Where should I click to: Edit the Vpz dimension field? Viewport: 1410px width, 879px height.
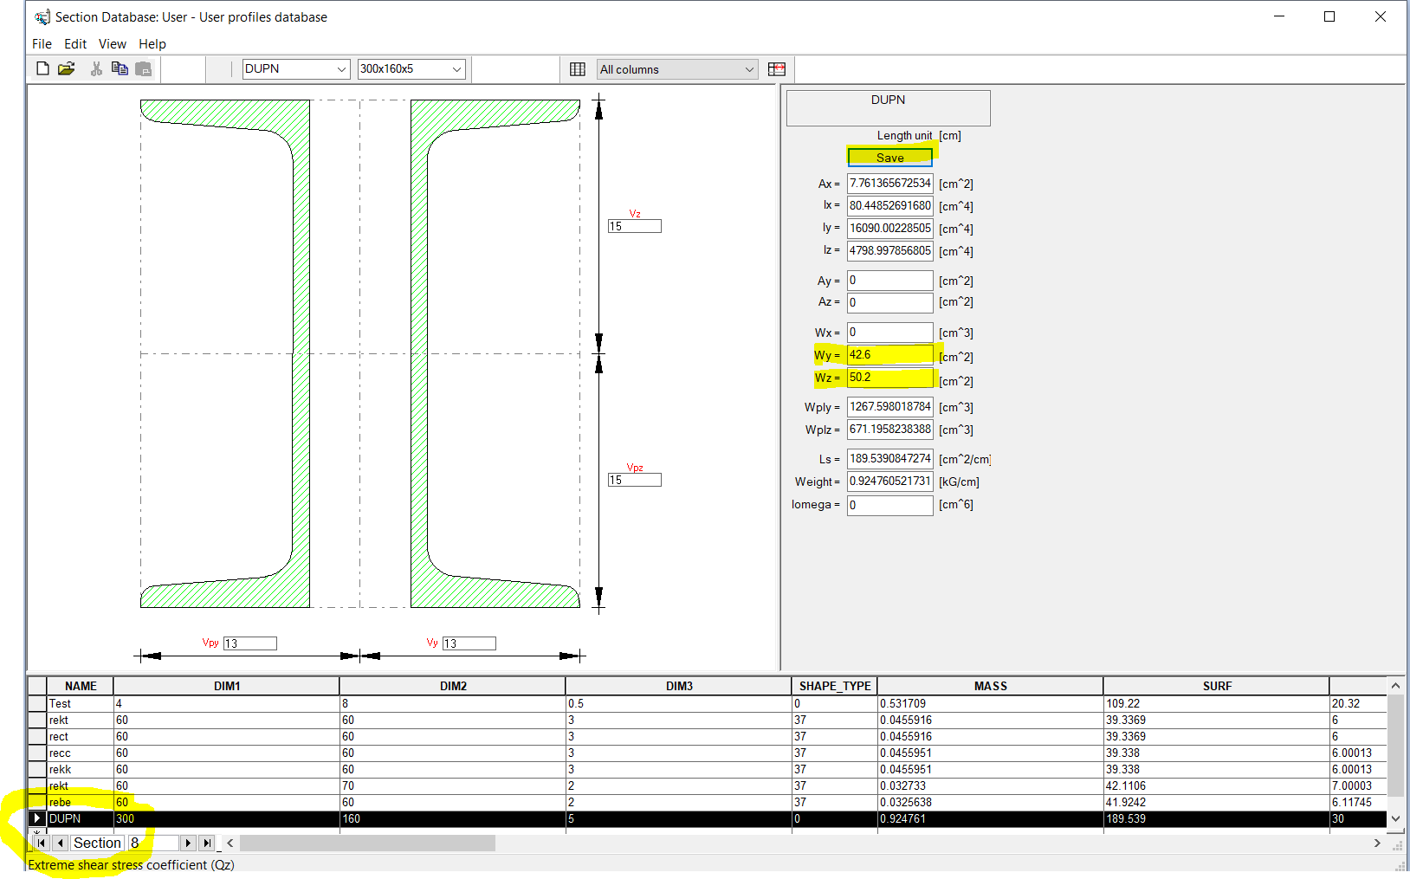tap(634, 480)
